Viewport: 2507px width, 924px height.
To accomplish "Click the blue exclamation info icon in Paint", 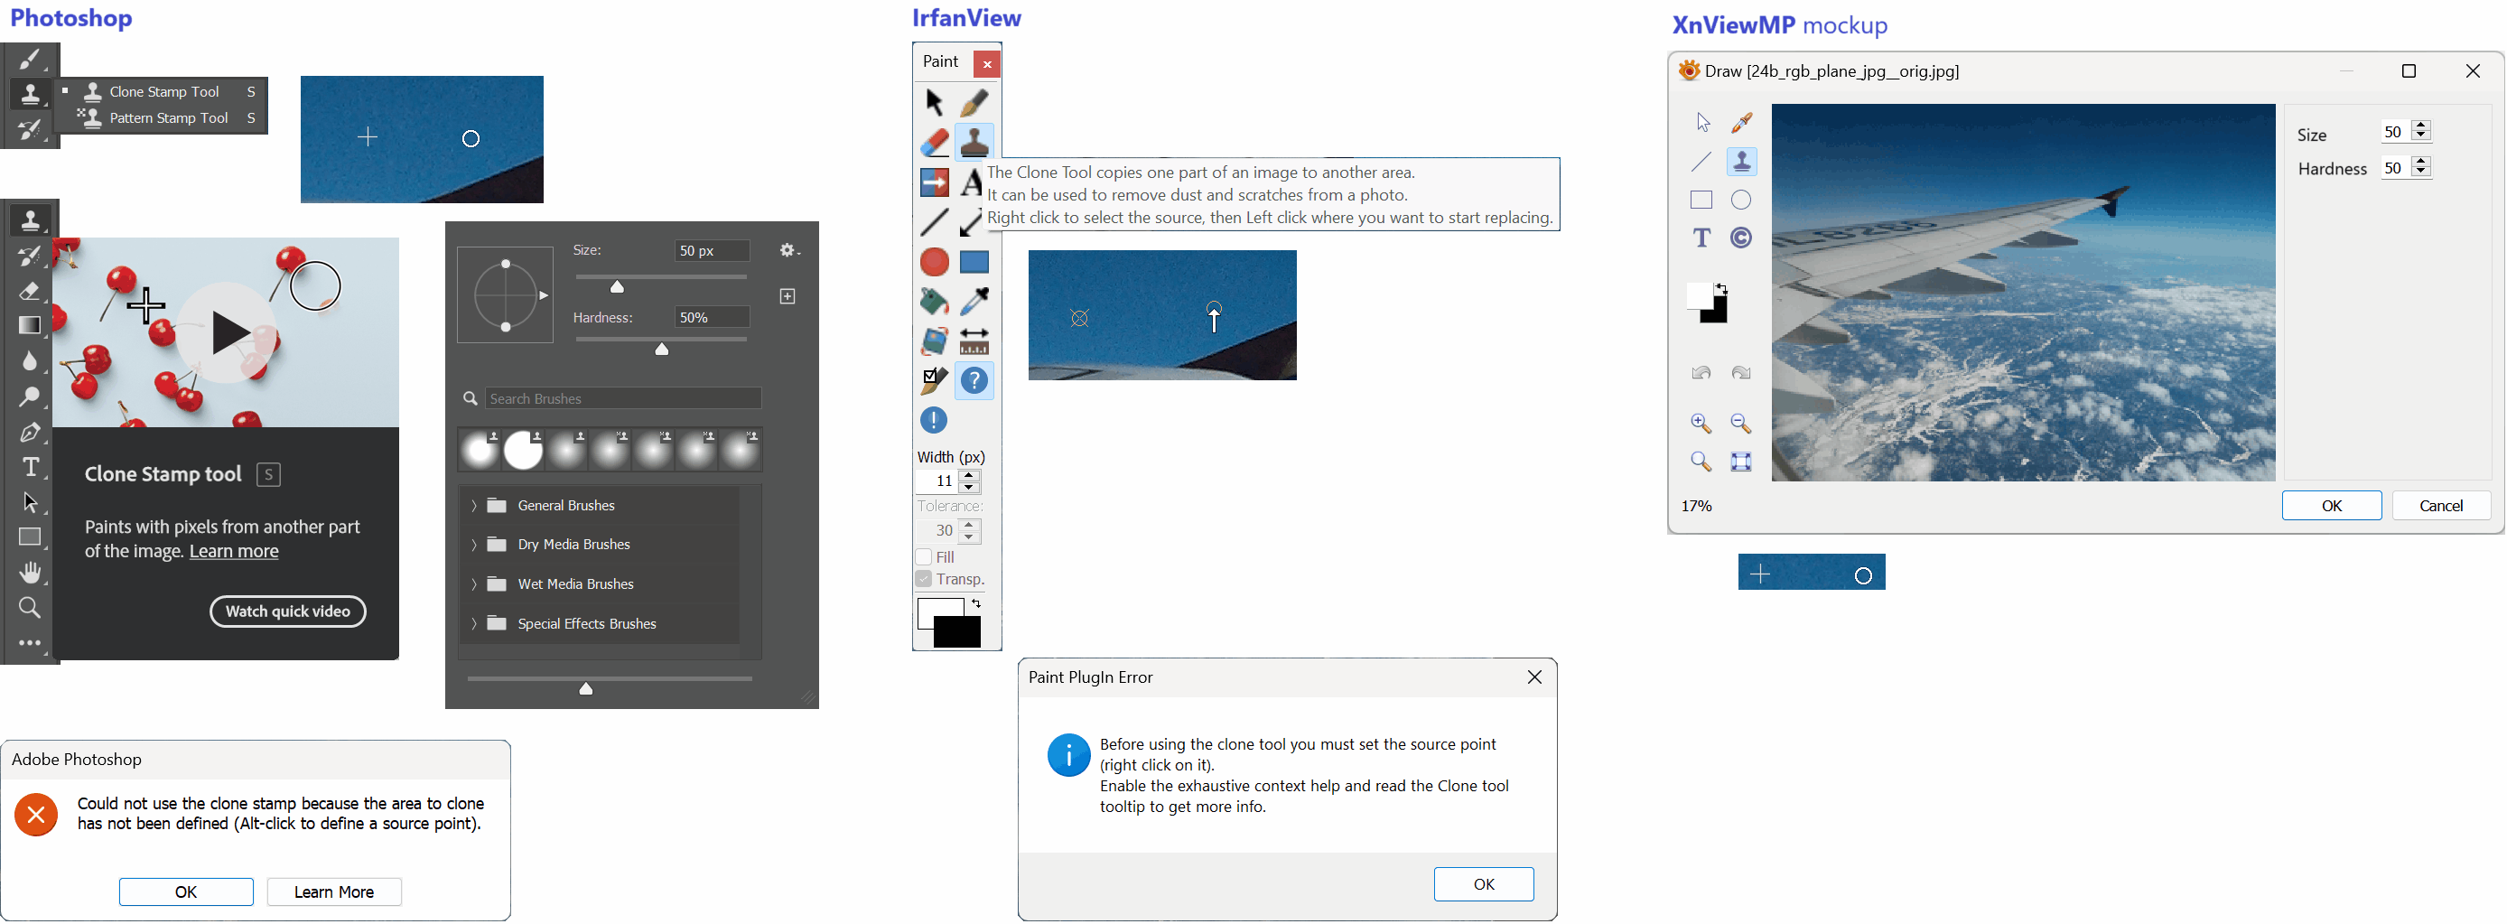I will pyautogui.click(x=933, y=421).
